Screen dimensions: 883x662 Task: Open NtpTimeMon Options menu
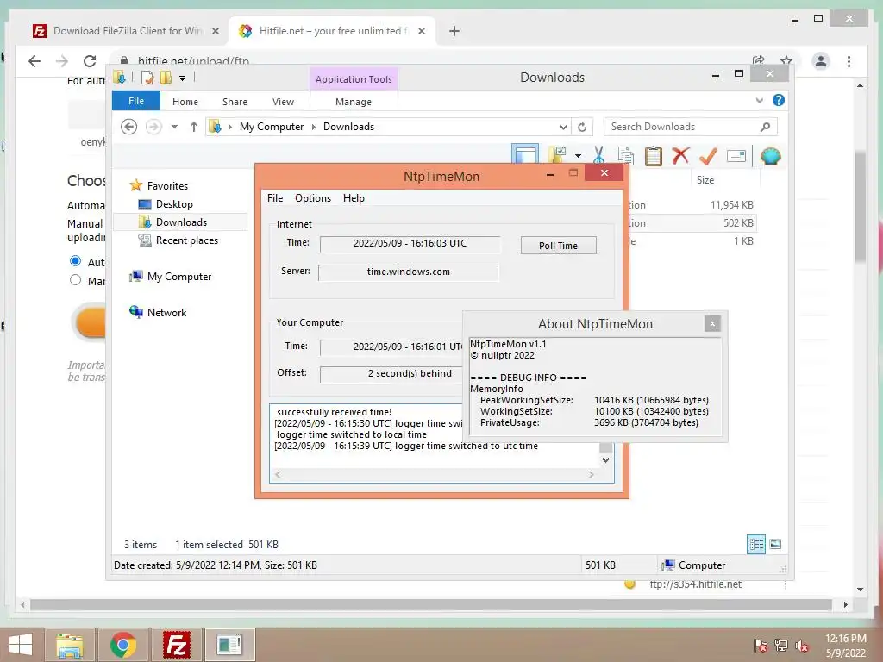coord(313,198)
